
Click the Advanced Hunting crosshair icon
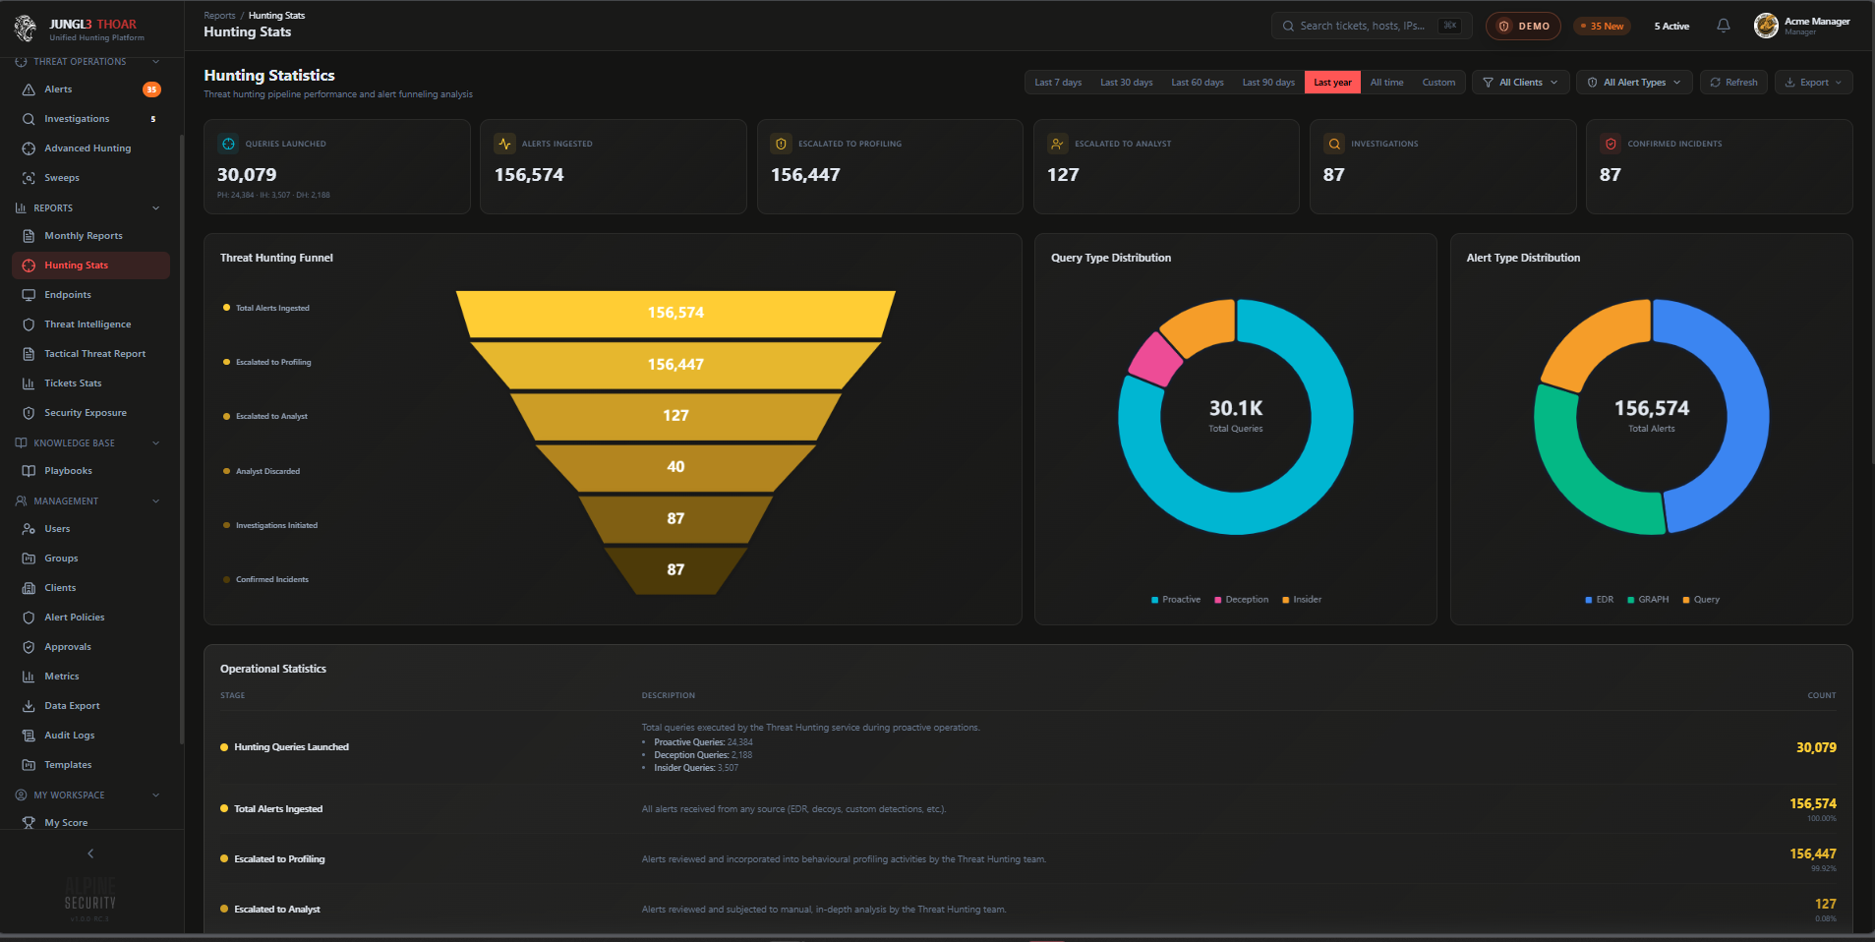[29, 148]
